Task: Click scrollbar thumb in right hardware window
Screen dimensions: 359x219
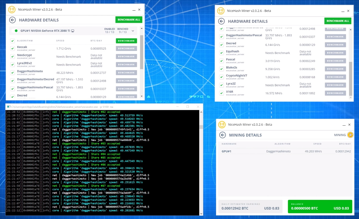Action: point(351,79)
